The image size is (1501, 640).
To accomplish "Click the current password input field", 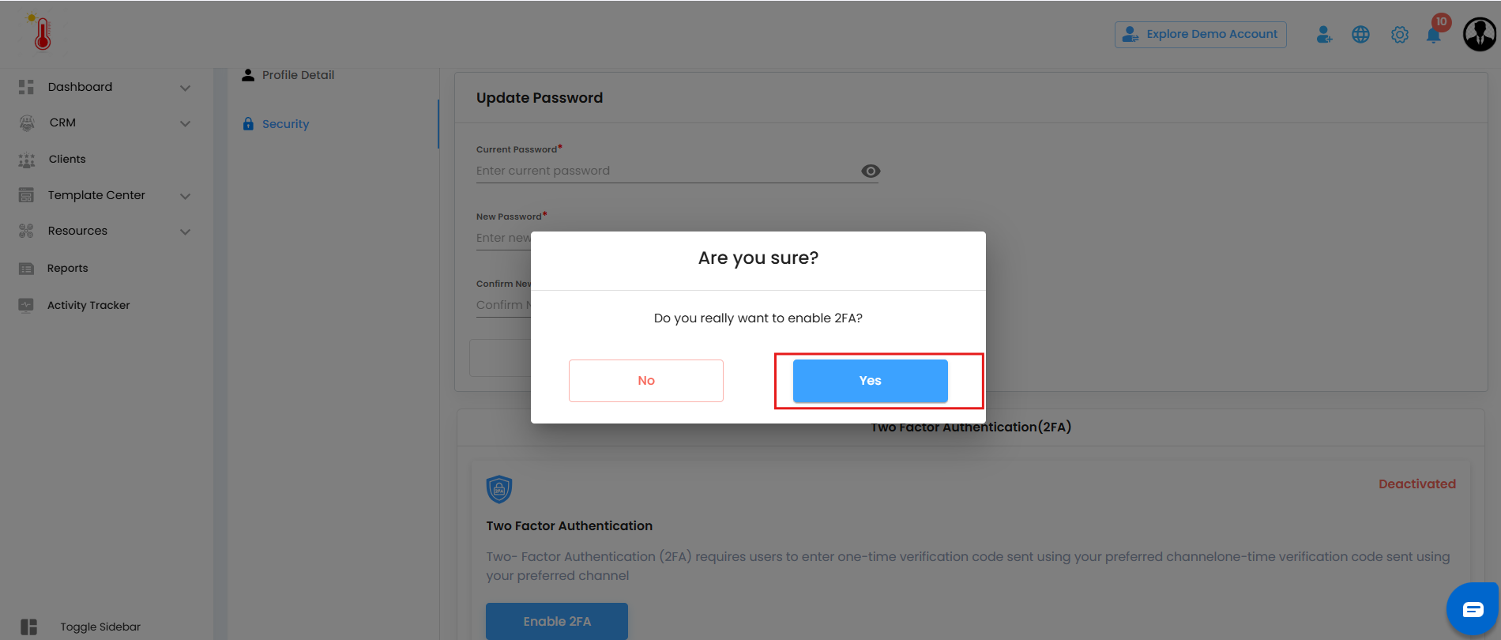I will pyautogui.click(x=664, y=171).
